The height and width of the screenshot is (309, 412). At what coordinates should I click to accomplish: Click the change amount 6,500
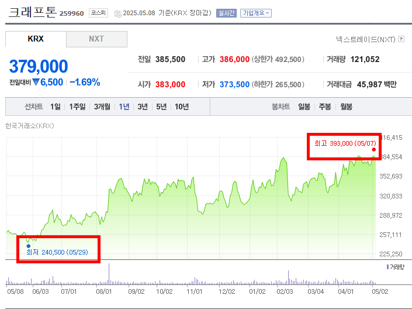[51, 82]
